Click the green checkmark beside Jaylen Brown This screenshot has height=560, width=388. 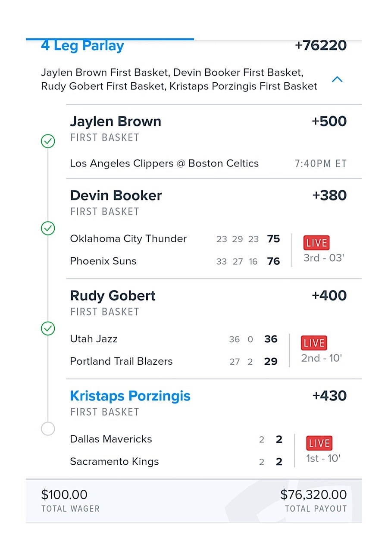pyautogui.click(x=48, y=141)
